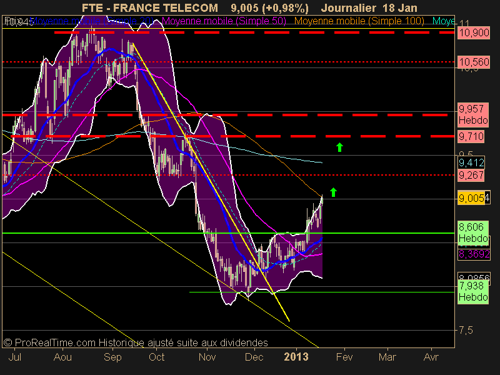Select the Oct month on time axis
The width and height of the screenshot is (500, 375).
pyautogui.click(x=157, y=357)
